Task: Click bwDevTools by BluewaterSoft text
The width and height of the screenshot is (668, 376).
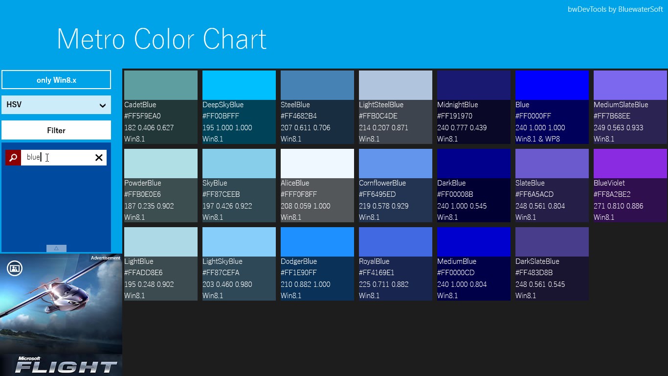Action: [615, 9]
